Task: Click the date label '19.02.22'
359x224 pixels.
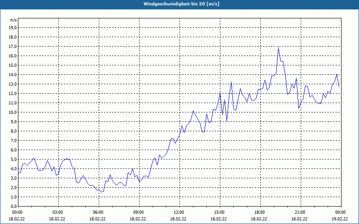Action: [x=340, y=219]
